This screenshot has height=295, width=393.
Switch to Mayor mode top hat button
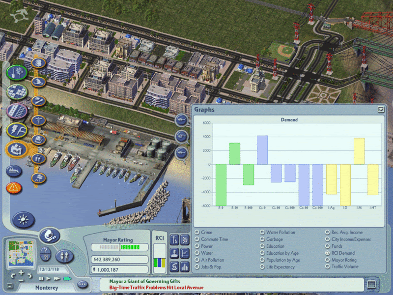tap(50, 236)
